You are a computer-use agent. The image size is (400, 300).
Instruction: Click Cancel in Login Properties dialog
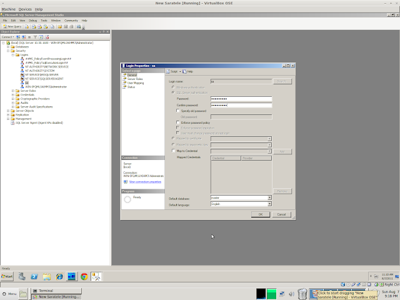[282, 214]
